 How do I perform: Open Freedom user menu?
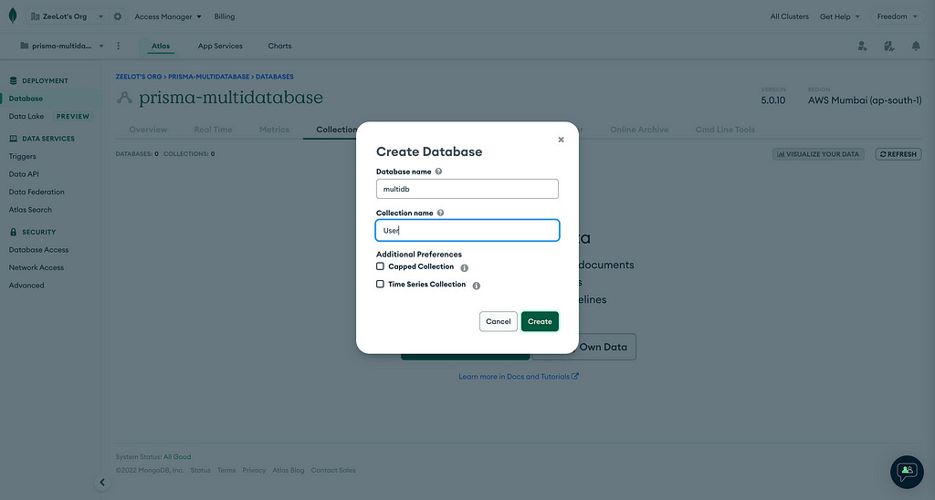click(897, 16)
